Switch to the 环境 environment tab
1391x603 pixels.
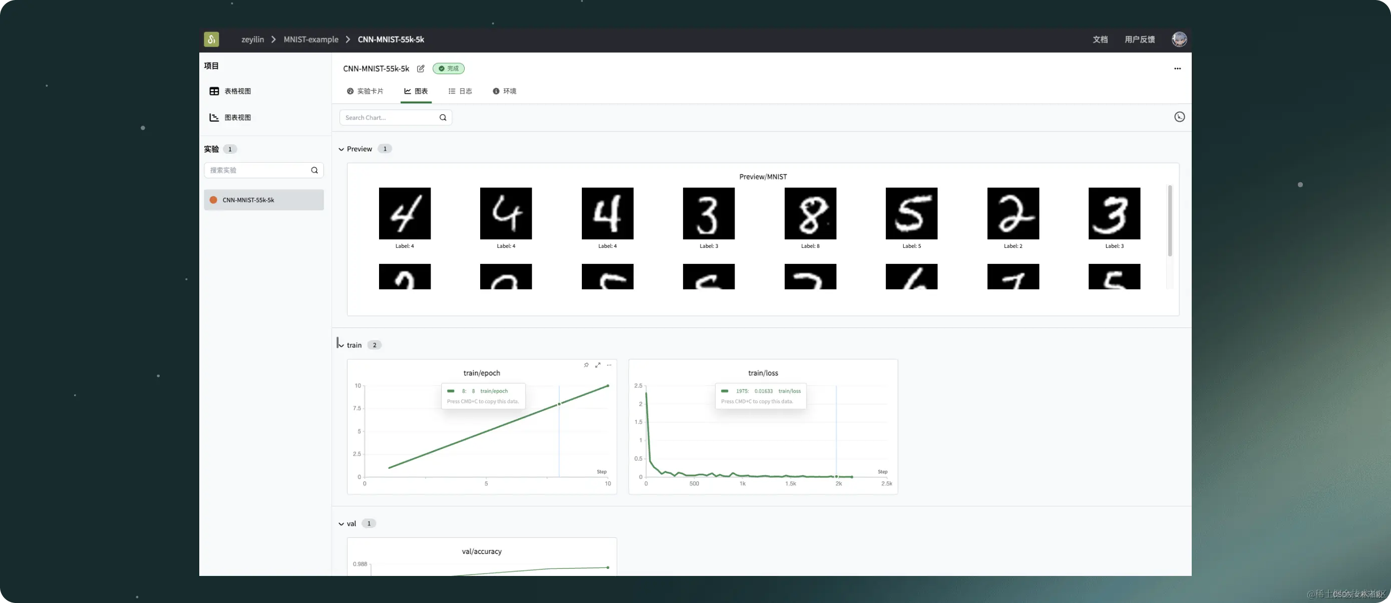click(x=504, y=91)
